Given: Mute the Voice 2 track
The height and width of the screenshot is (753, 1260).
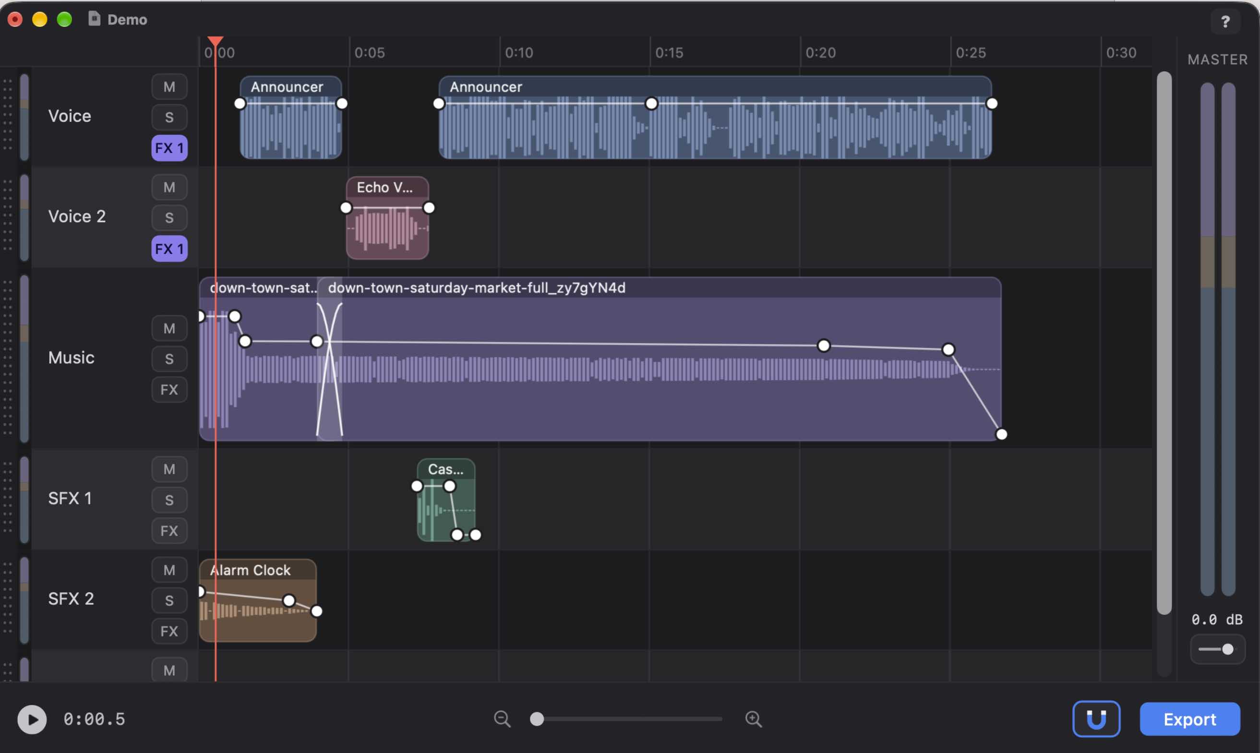Looking at the screenshot, I should (x=169, y=187).
